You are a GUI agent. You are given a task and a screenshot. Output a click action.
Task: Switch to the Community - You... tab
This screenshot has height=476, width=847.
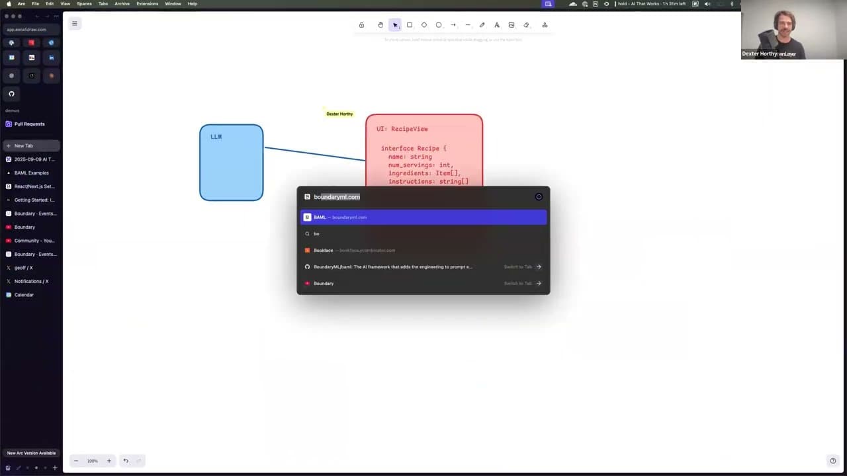point(31,241)
